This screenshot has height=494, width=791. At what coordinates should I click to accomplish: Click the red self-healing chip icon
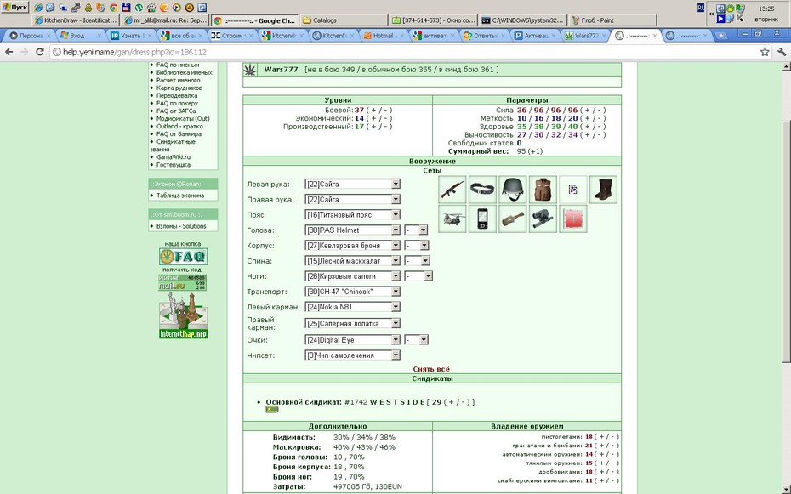573,219
